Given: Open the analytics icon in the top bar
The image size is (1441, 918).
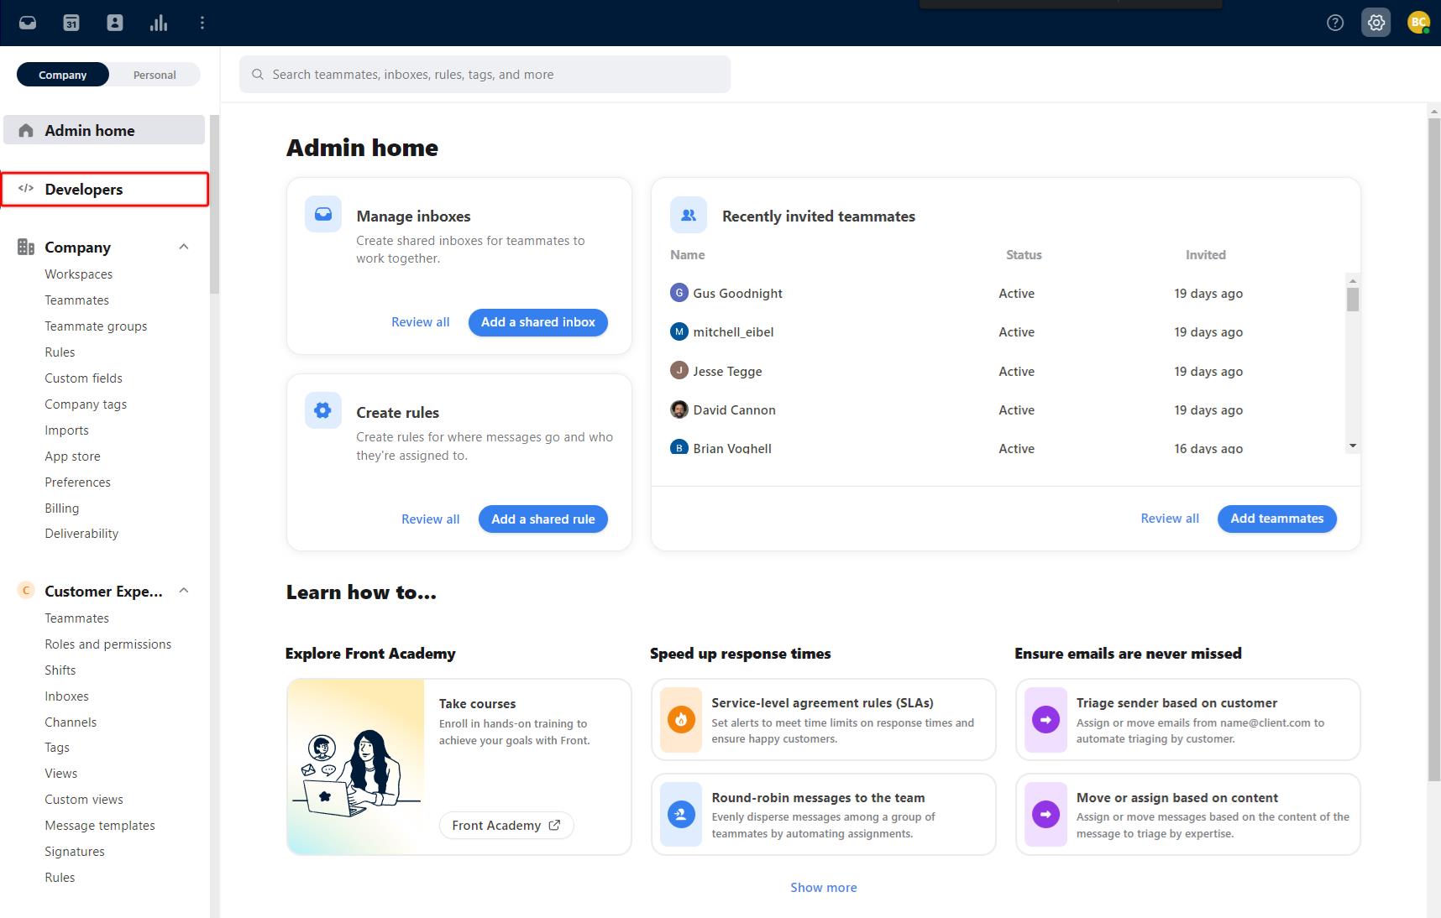Looking at the screenshot, I should (159, 23).
